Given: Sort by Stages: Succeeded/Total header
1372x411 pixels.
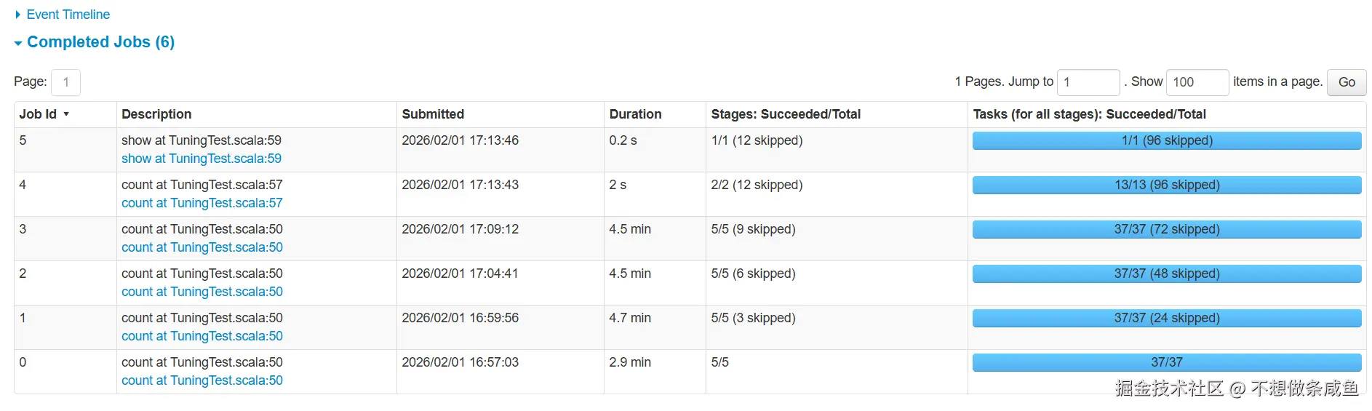Looking at the screenshot, I should [786, 114].
